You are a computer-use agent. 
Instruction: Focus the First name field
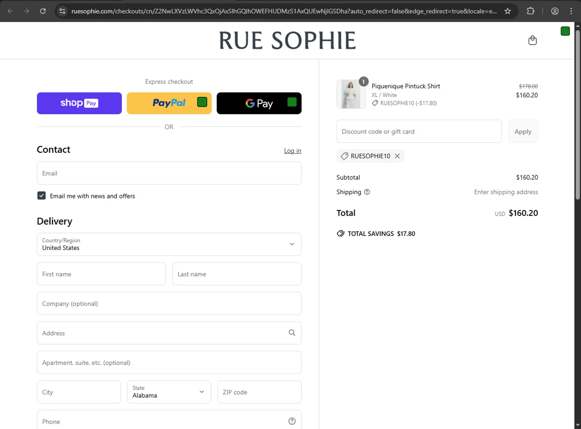pos(101,274)
